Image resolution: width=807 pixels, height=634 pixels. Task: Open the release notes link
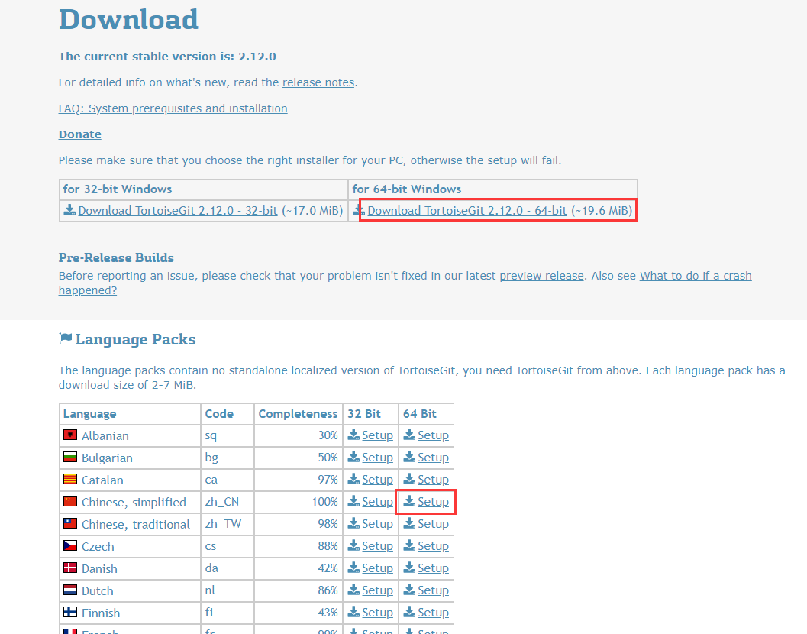coord(318,82)
